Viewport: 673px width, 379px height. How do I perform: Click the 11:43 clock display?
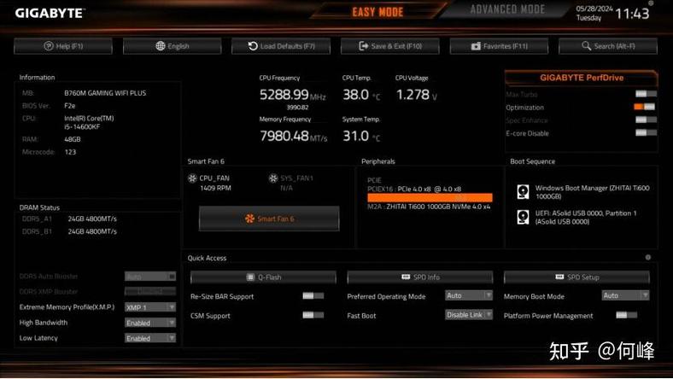(x=632, y=14)
